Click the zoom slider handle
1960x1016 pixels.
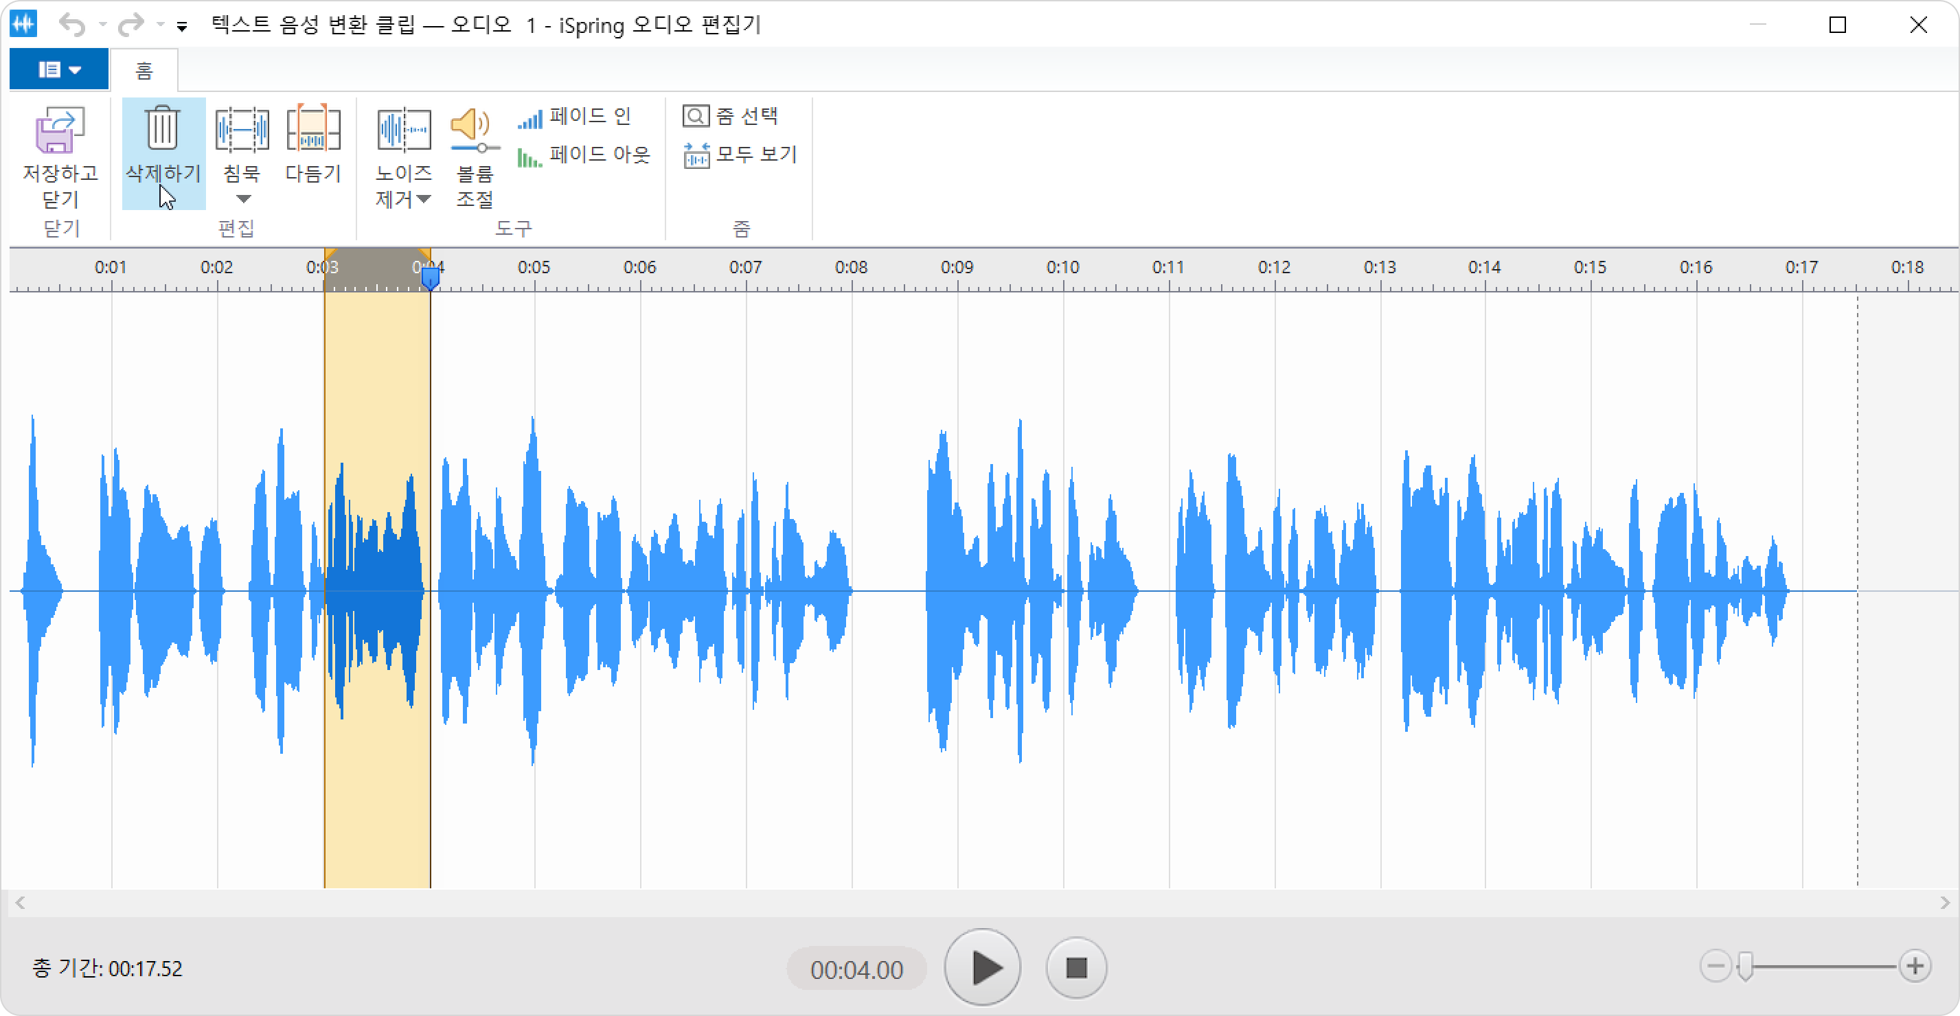pos(1746,967)
